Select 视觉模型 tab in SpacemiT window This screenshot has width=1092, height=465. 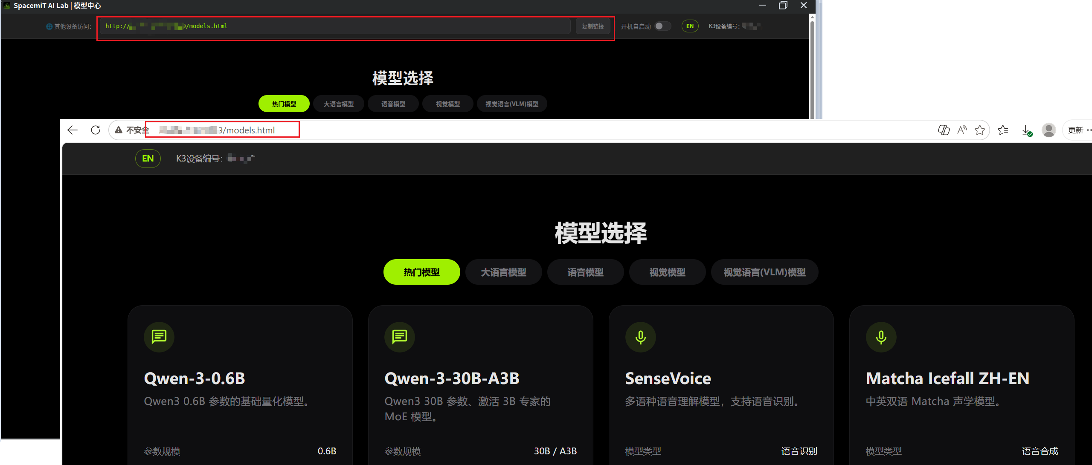click(x=448, y=104)
